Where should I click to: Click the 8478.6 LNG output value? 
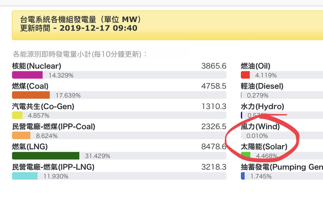[214, 146]
